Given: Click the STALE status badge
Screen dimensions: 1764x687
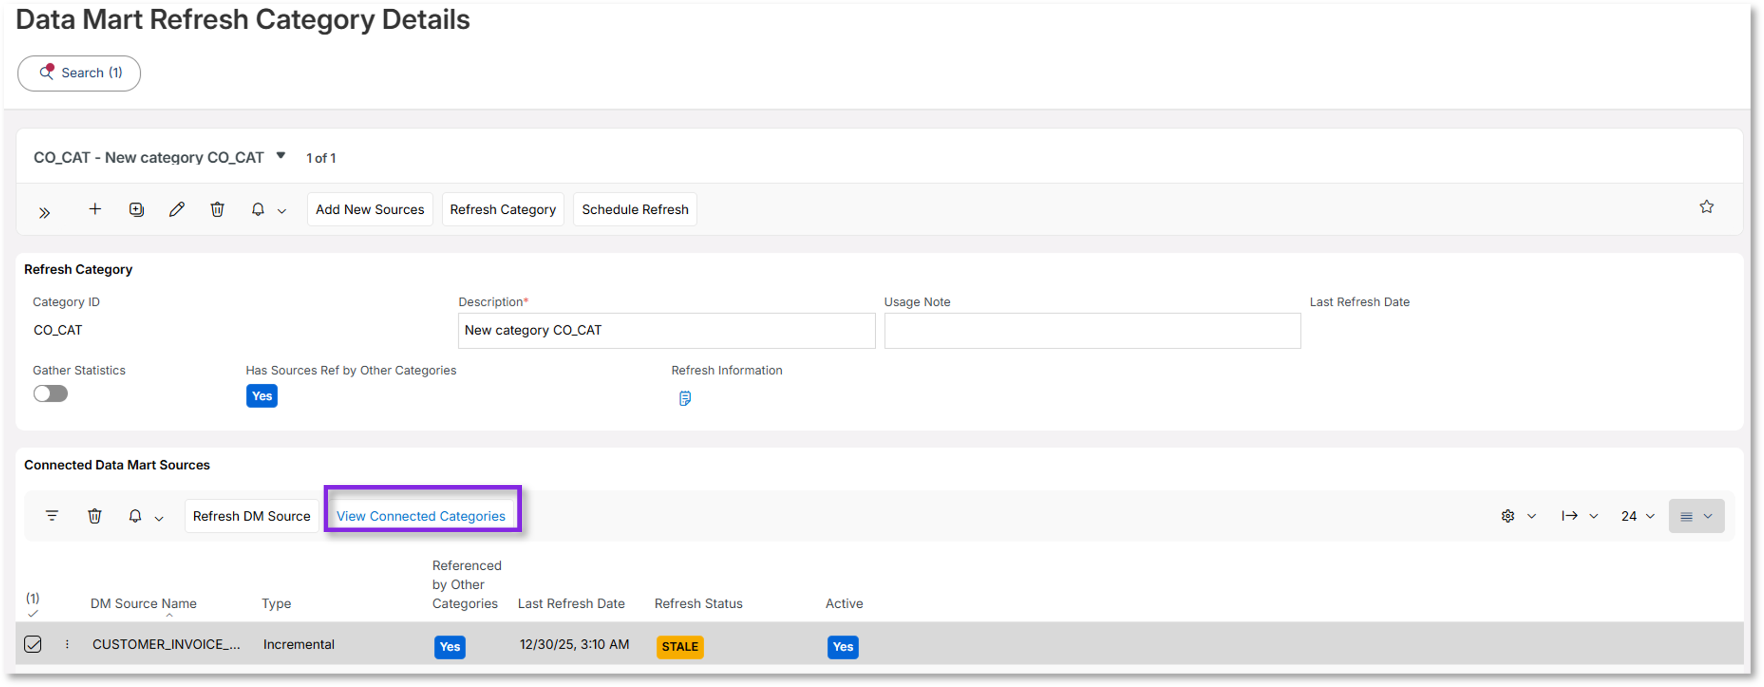Looking at the screenshot, I should pyautogui.click(x=680, y=647).
